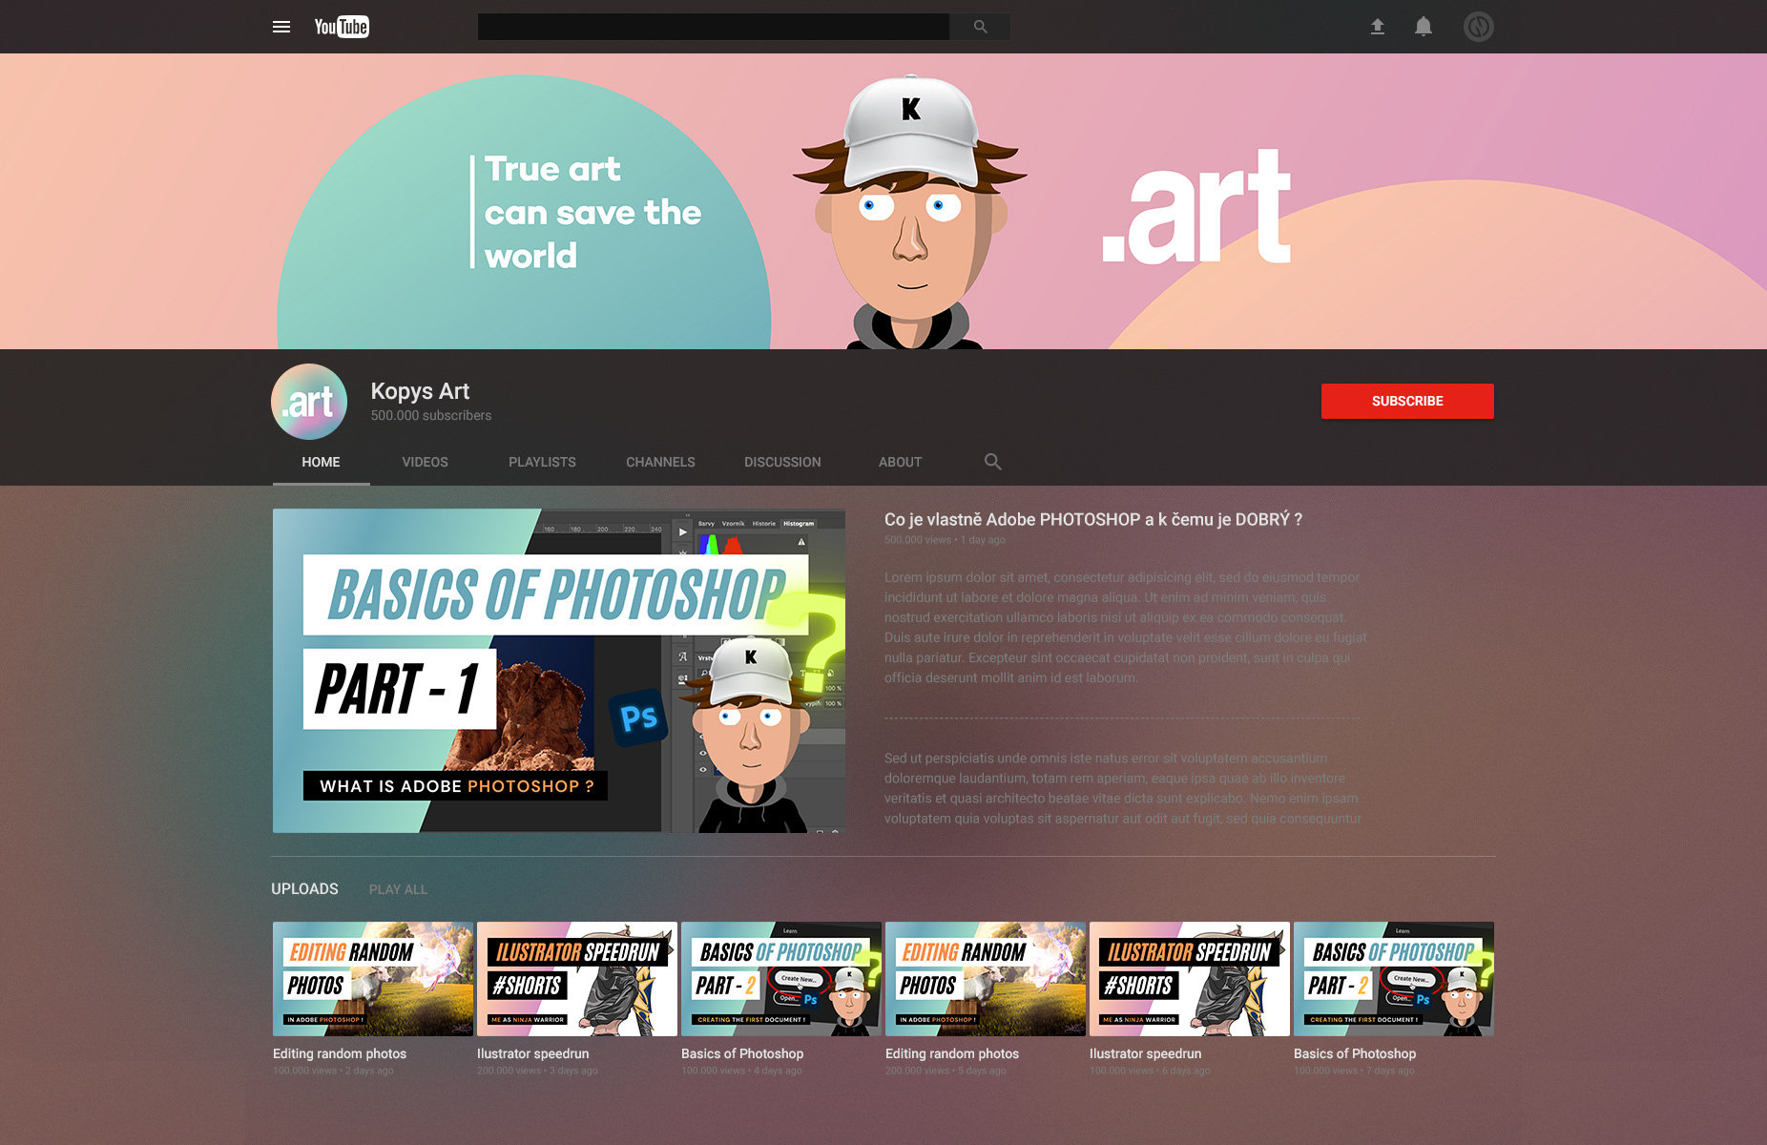The height and width of the screenshot is (1145, 1767).
Task: Click the Kopys Art channel name
Action: 420,391
